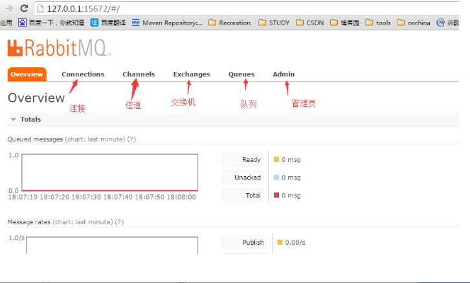Screen dimensions: 470x283
Task: Click the page icon in address bar
Action: click(40, 8)
